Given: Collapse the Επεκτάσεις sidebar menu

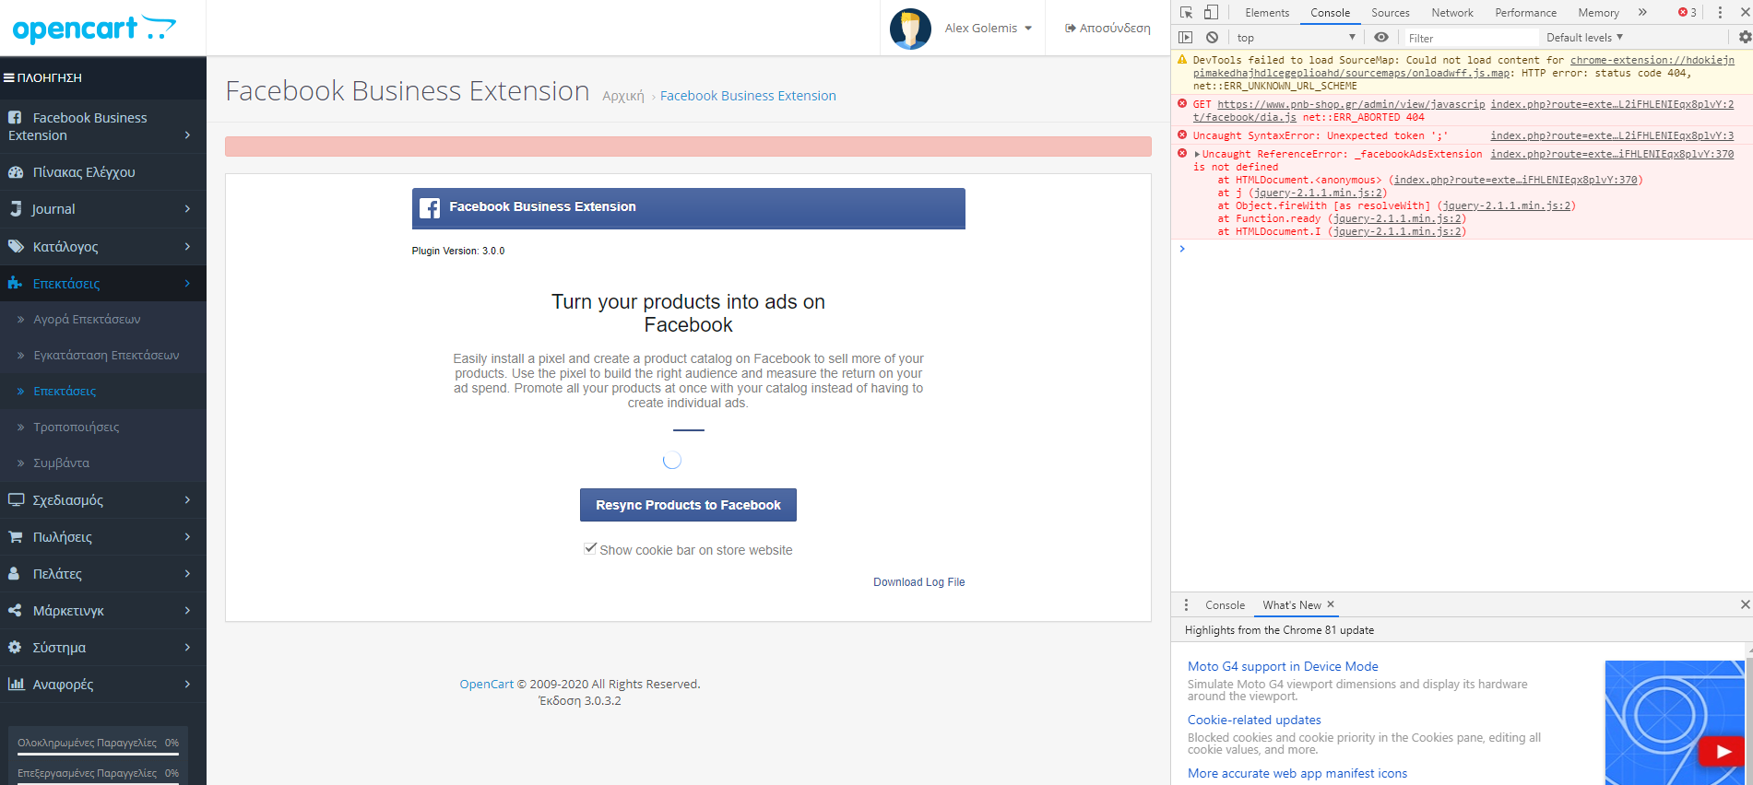Looking at the screenshot, I should click(x=187, y=283).
